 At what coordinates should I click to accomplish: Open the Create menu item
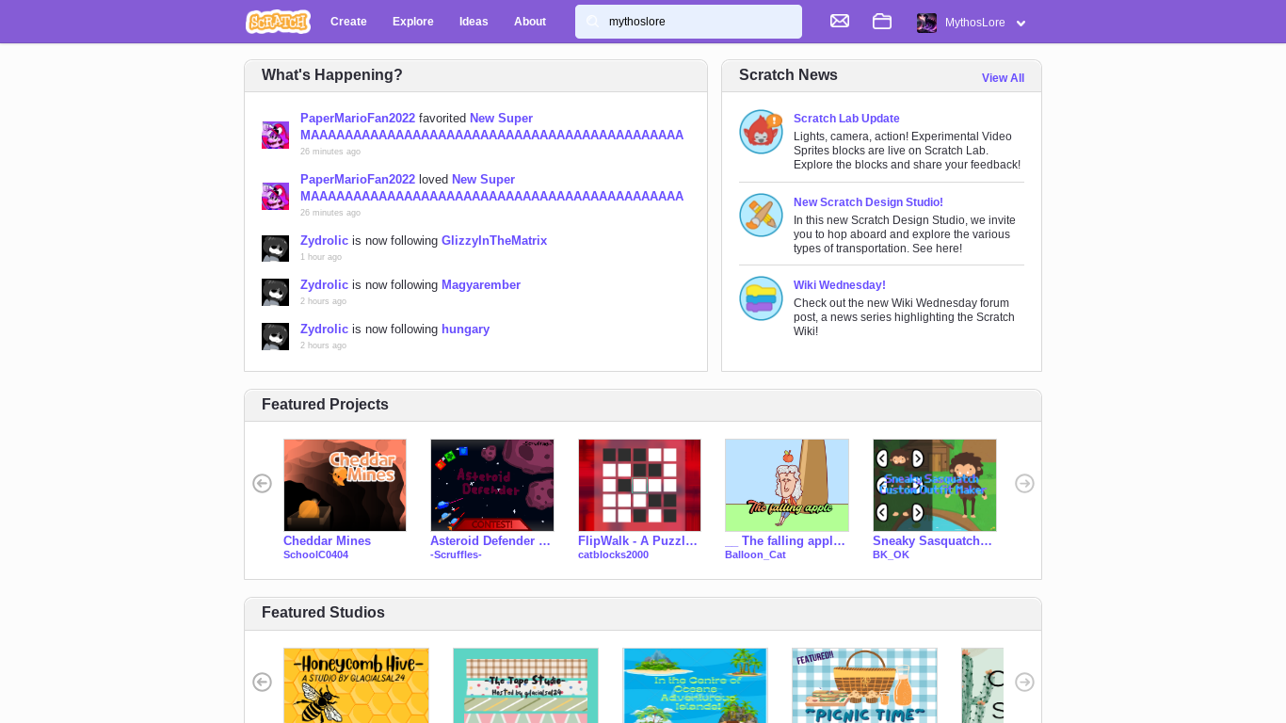tap(348, 22)
